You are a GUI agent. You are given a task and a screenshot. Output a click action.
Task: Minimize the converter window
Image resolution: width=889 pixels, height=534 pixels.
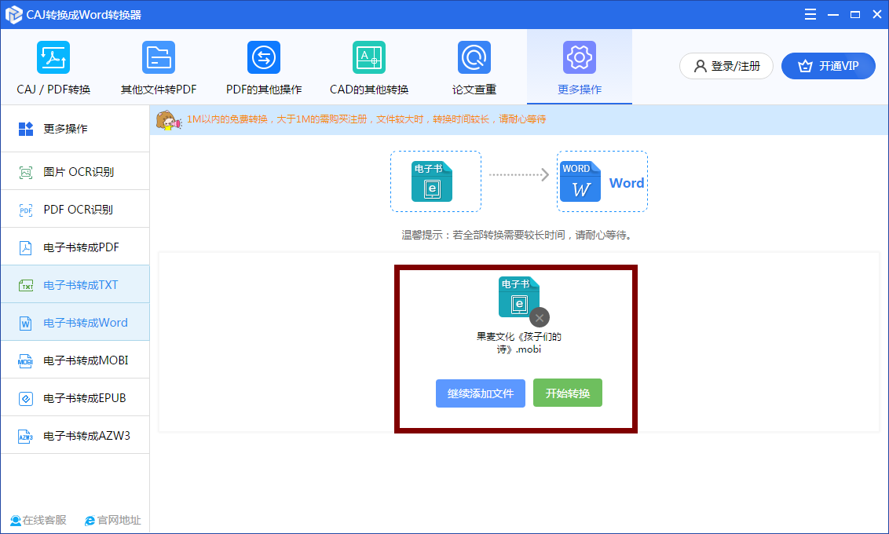click(x=833, y=15)
